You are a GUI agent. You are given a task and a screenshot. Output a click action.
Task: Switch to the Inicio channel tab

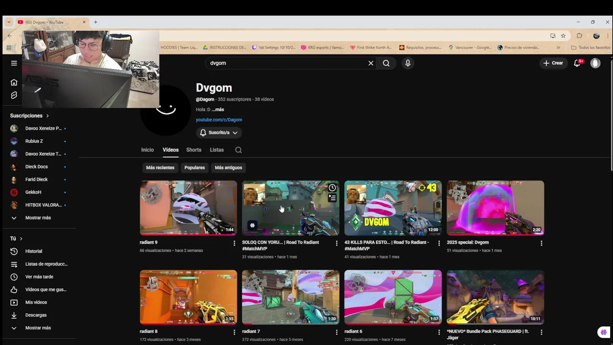148,150
